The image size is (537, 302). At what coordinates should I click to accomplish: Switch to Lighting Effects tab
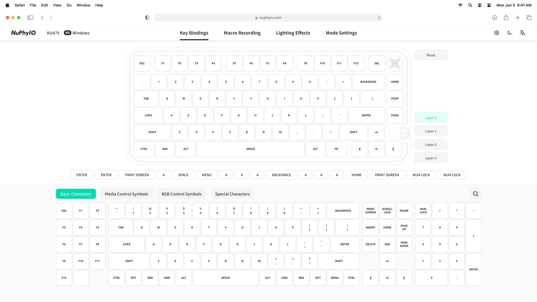point(293,33)
